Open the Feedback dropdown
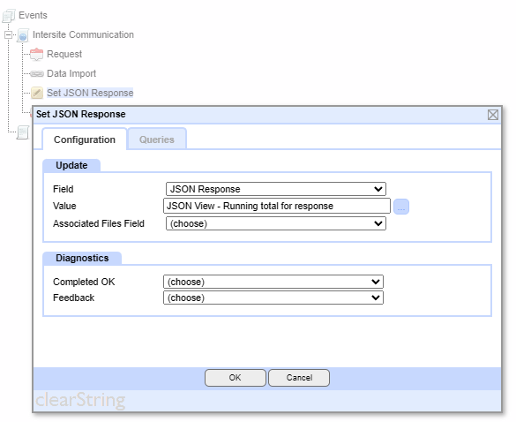 tap(273, 298)
